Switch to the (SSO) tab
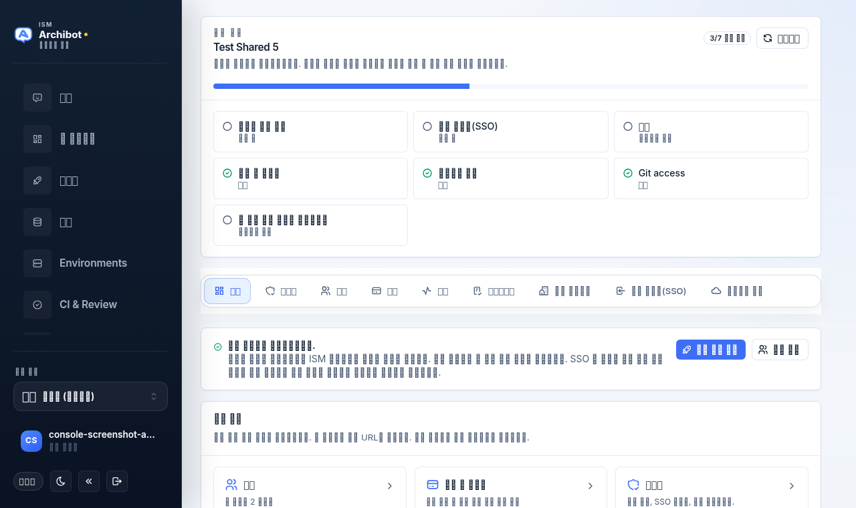This screenshot has height=508, width=856. (x=651, y=291)
